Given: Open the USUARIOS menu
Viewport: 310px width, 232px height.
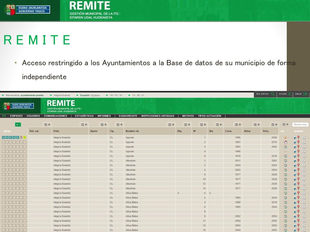Looking at the screenshot, I should point(33,116).
